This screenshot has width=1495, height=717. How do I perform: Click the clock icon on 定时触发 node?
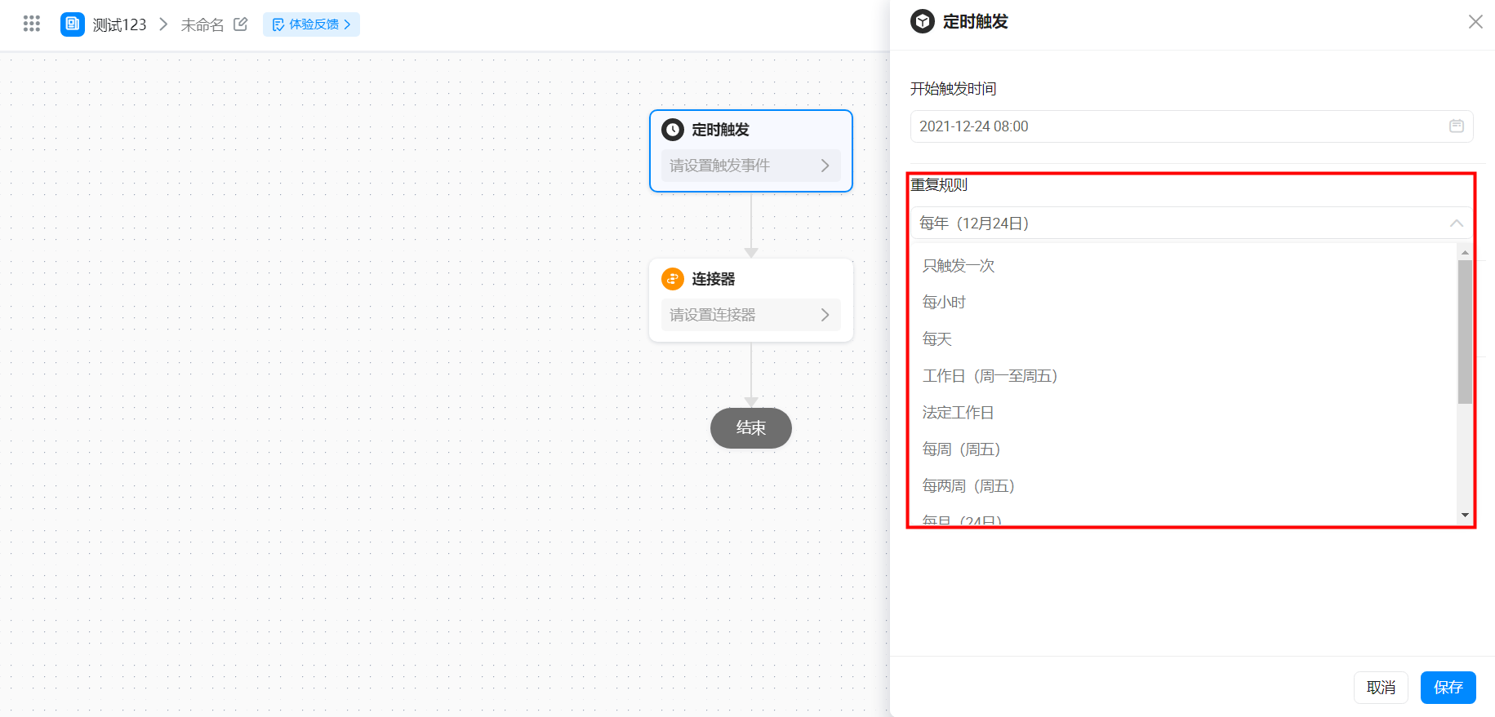(x=673, y=130)
